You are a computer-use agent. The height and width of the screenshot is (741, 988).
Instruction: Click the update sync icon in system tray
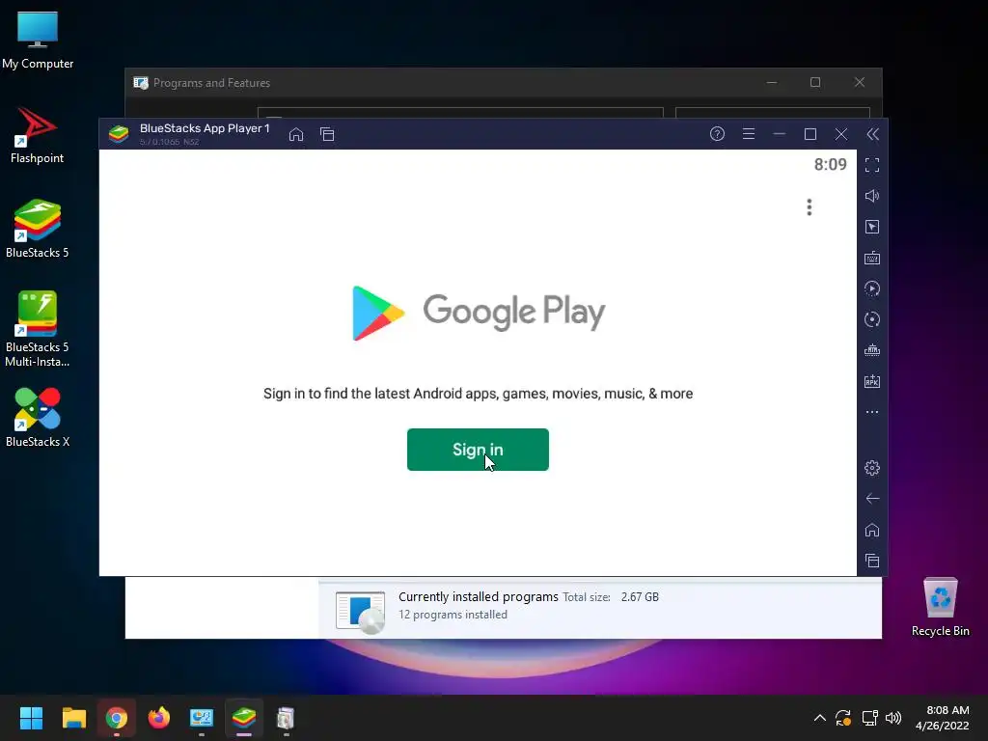coord(843,718)
